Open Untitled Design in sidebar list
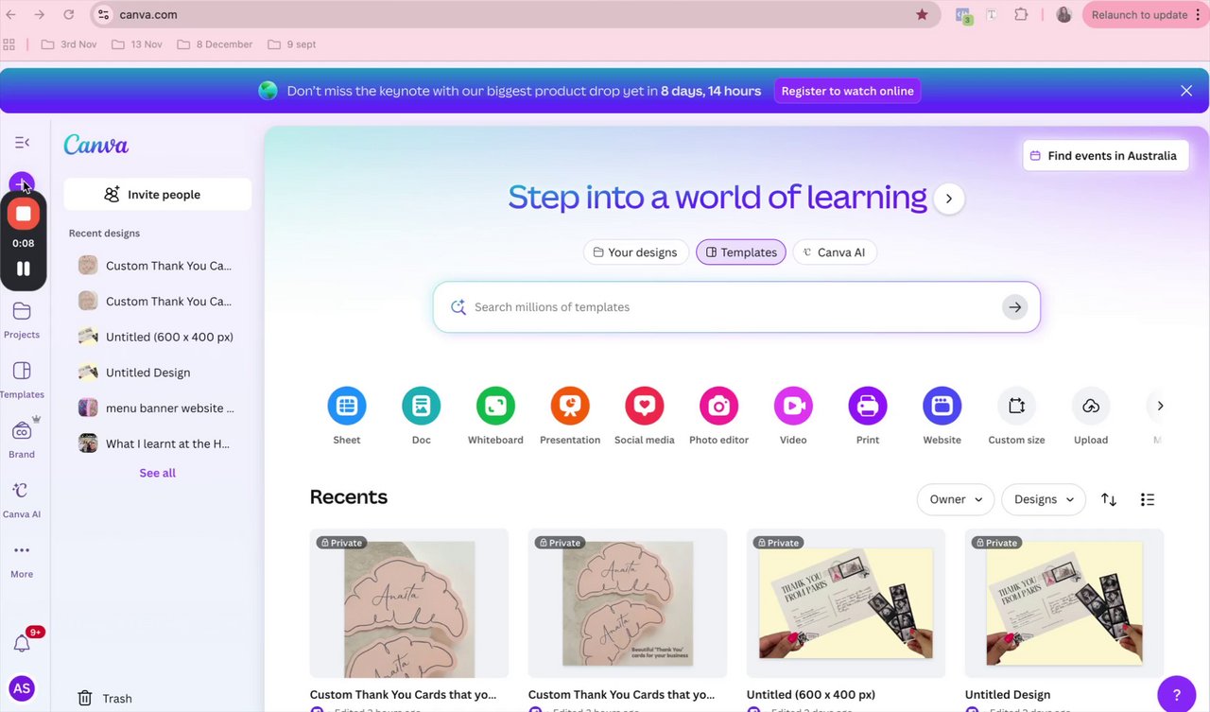This screenshot has height=712, width=1210. click(x=158, y=373)
